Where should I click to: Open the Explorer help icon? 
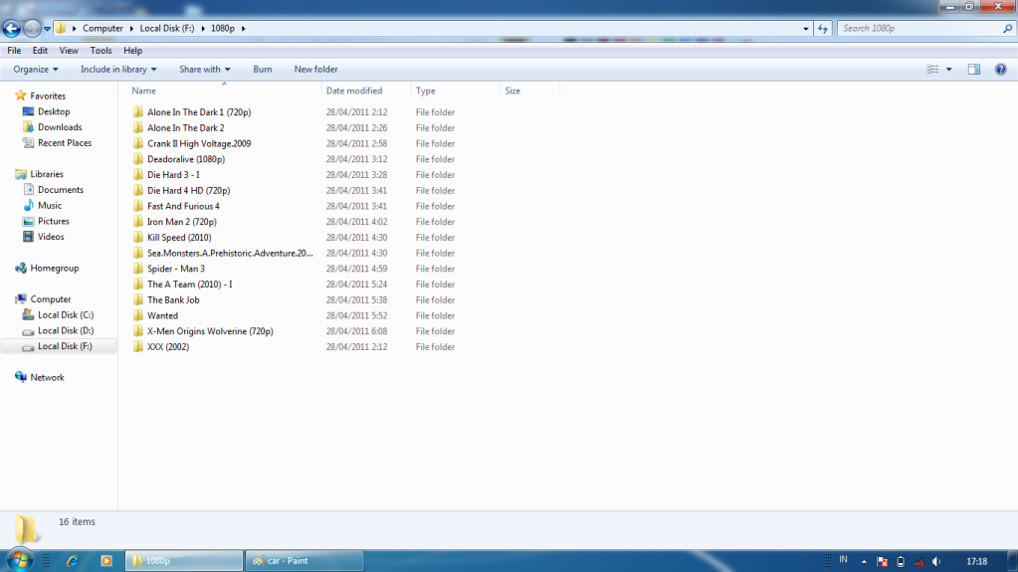pos(1000,70)
